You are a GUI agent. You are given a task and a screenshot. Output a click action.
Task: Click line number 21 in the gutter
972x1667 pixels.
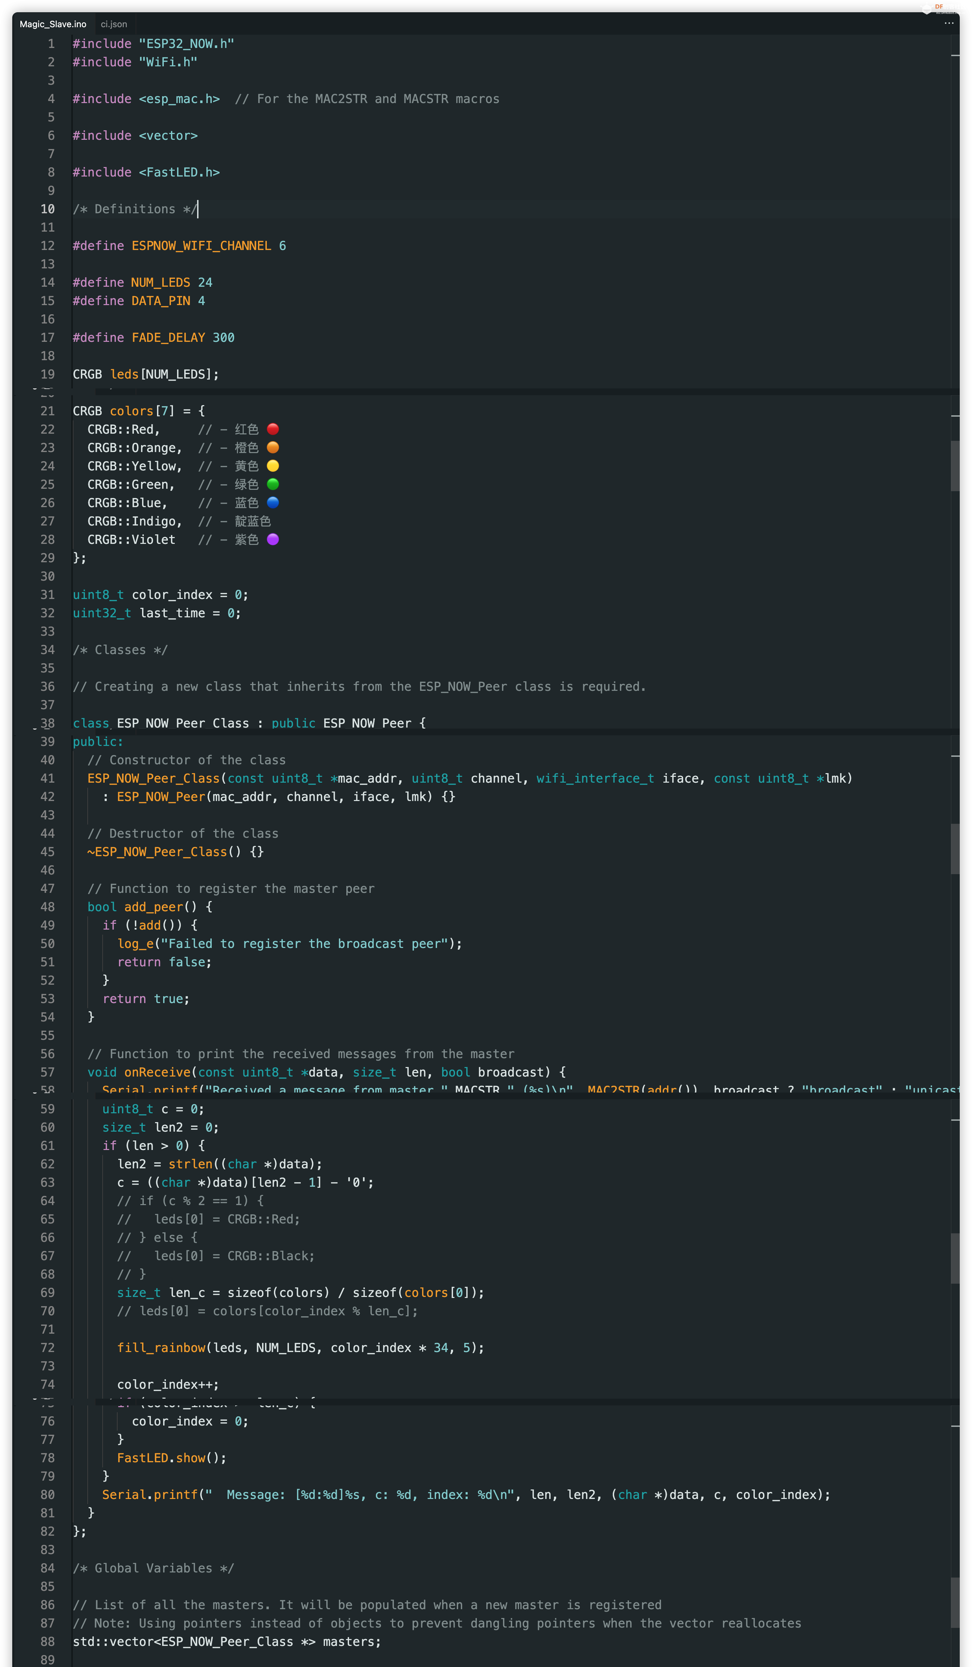[x=48, y=412]
